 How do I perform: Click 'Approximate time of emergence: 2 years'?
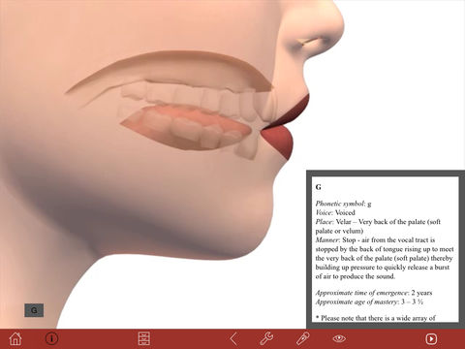374,293
